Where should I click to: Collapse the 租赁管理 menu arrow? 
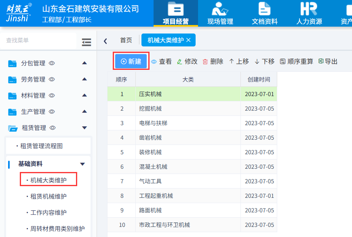click(84, 128)
